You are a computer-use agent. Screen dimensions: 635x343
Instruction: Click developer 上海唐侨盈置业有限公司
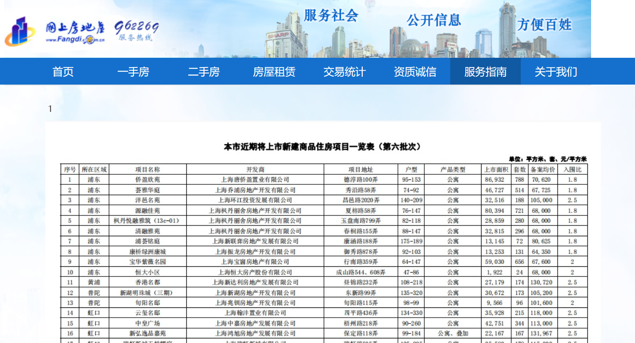[255, 180]
